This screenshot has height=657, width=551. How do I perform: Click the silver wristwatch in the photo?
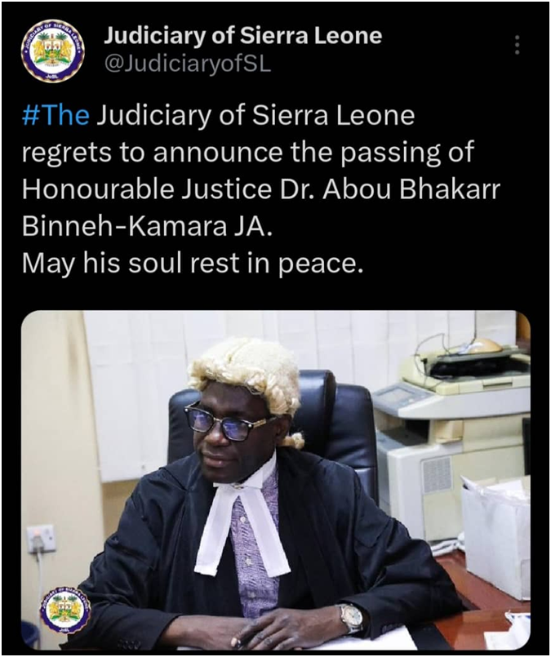point(351,618)
